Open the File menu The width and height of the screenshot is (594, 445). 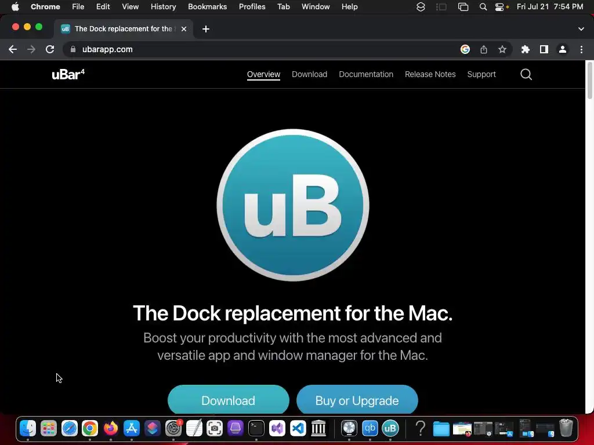click(x=78, y=6)
